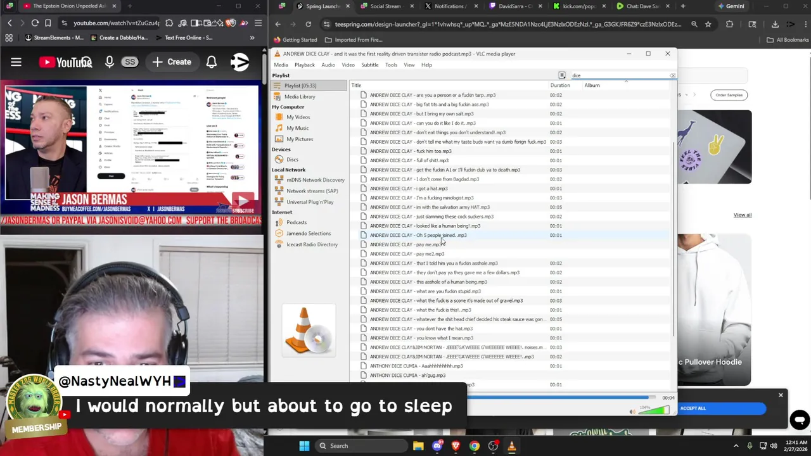Click YouTube search magnifier icon
Viewport: 811px width, 456px height.
pyautogui.click(x=86, y=62)
